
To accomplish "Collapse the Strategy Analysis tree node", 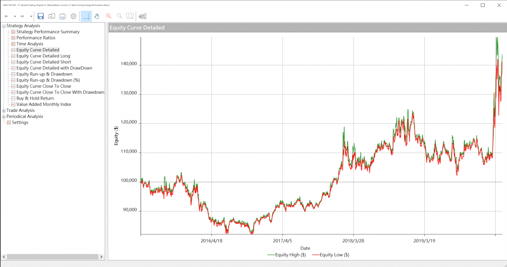I will pos(4,26).
